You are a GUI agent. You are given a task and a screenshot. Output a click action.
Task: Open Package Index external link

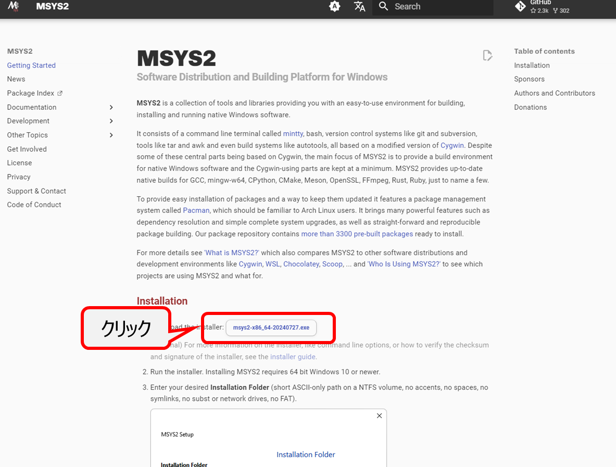[34, 93]
